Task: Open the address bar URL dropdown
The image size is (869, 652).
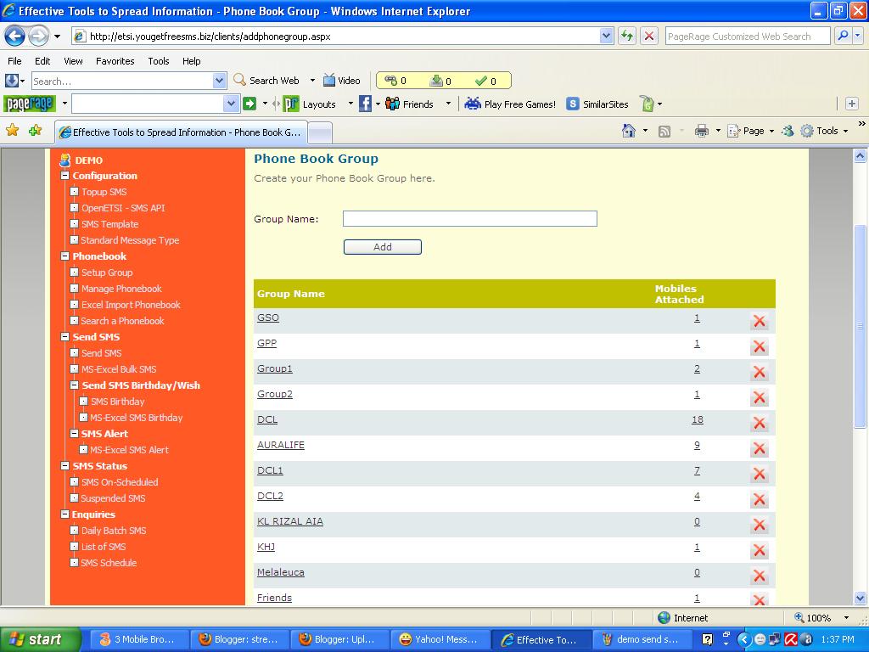Action: pyautogui.click(x=606, y=36)
